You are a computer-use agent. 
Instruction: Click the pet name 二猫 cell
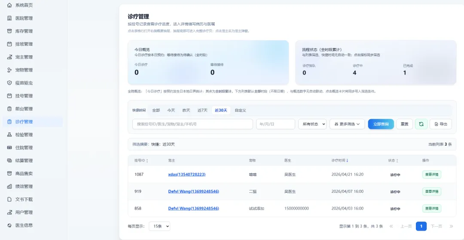tap(253, 192)
